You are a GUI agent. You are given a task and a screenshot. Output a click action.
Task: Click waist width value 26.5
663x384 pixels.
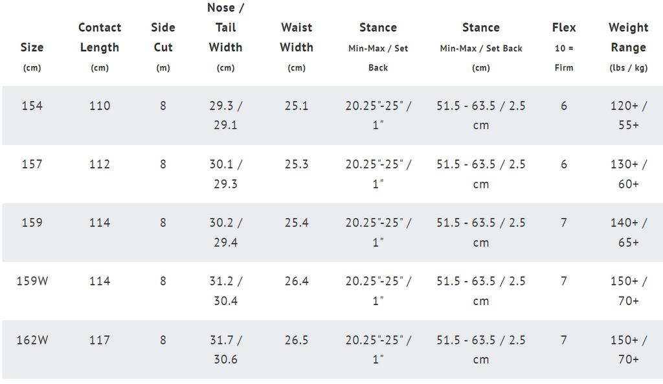297,340
